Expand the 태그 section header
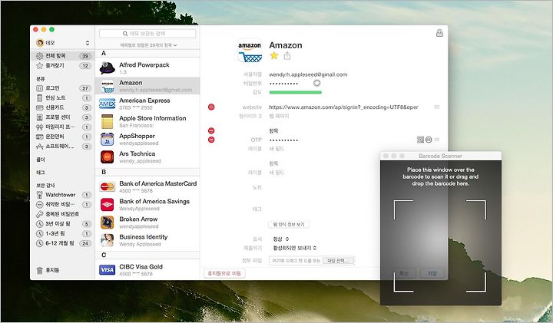The width and height of the screenshot is (553, 323). pyautogui.click(x=41, y=173)
